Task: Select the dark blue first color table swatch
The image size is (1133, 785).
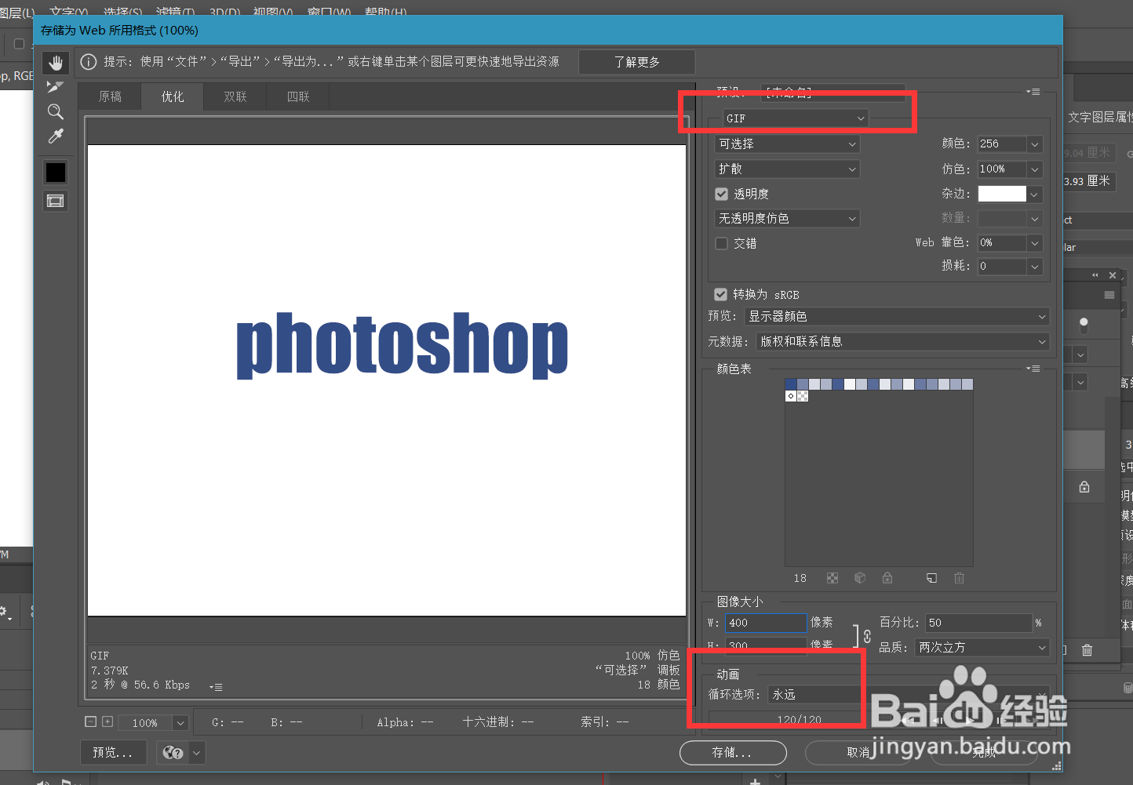Action: tap(791, 384)
